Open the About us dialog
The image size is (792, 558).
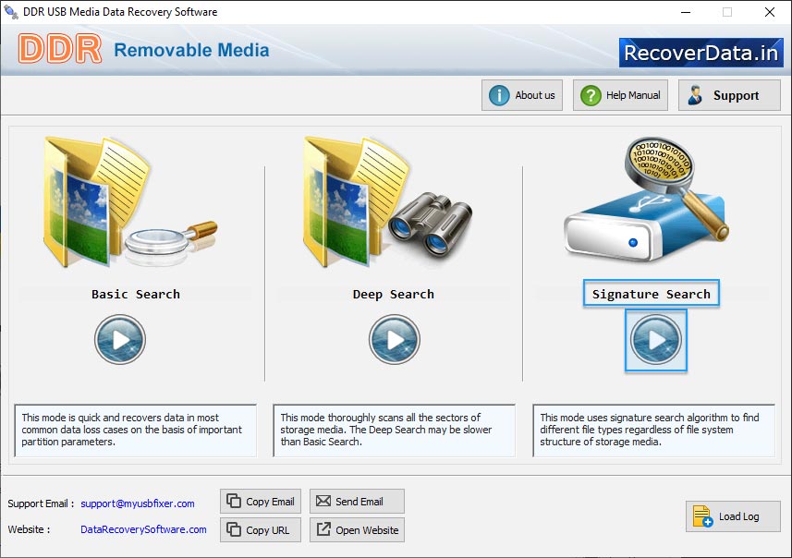coord(522,95)
